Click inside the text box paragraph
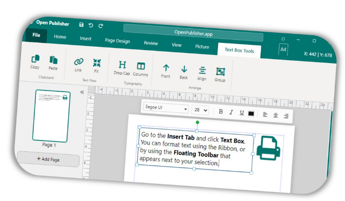The width and height of the screenshot is (345, 201). (x=193, y=149)
